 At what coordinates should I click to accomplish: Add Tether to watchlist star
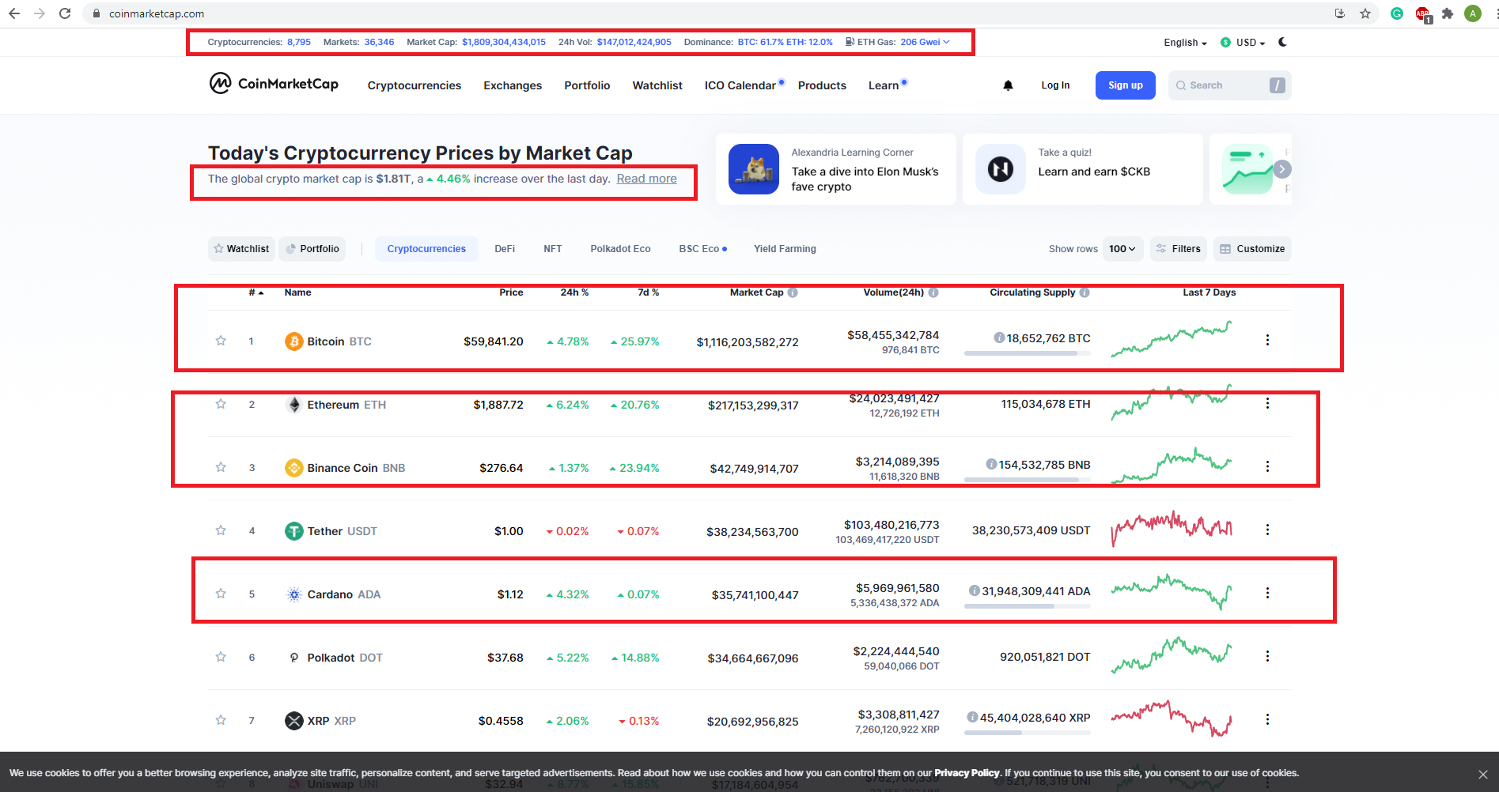[221, 530]
